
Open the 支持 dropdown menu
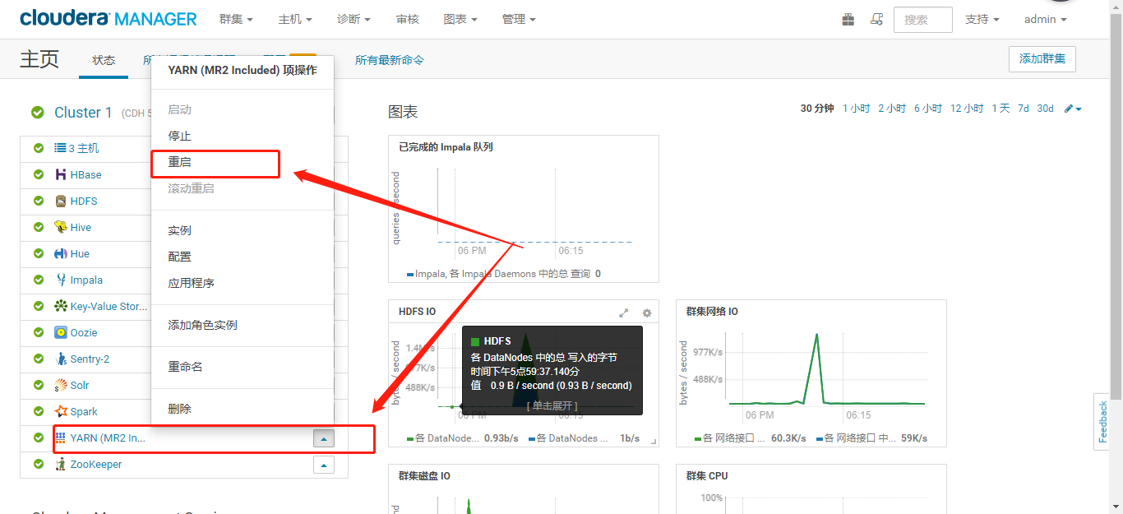click(x=982, y=19)
